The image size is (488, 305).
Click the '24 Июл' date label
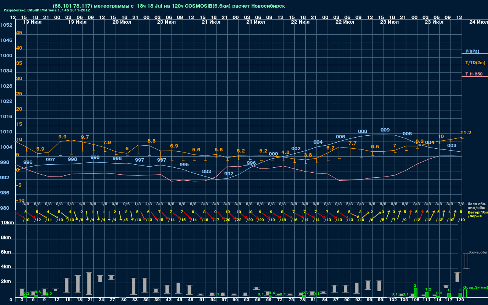(x=478, y=22)
